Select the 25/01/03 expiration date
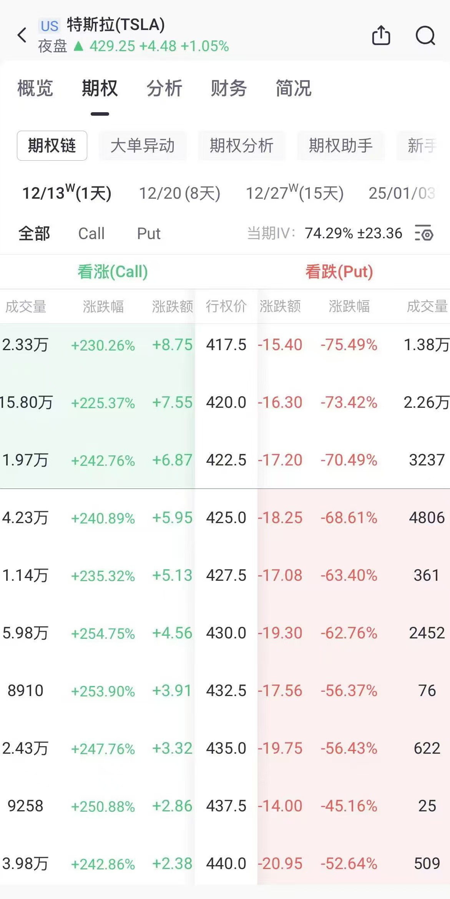This screenshot has height=899, width=450. click(402, 193)
